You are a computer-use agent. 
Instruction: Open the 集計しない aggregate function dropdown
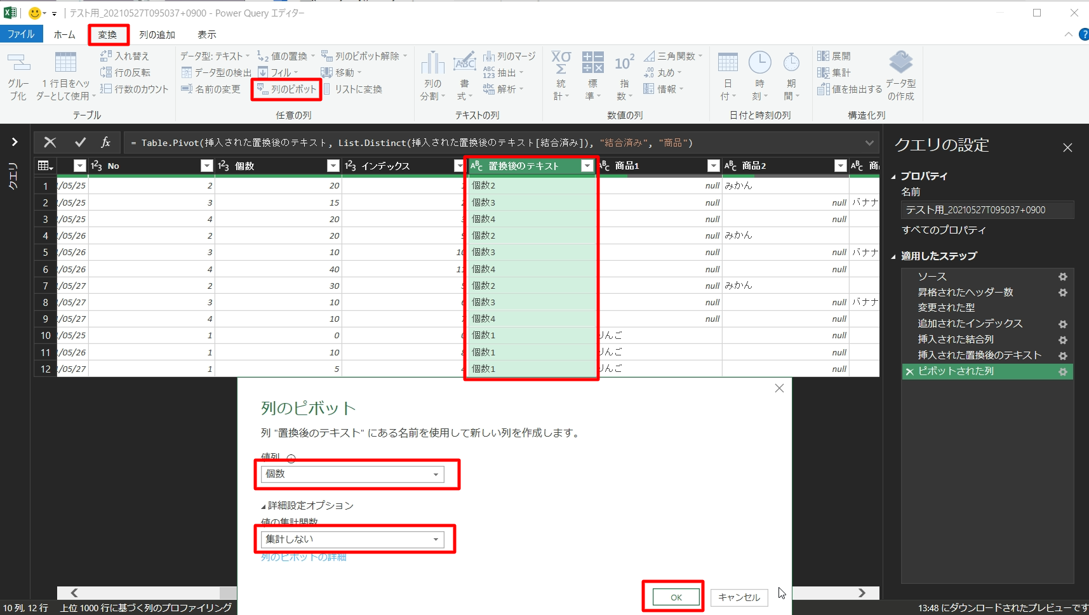(x=436, y=539)
